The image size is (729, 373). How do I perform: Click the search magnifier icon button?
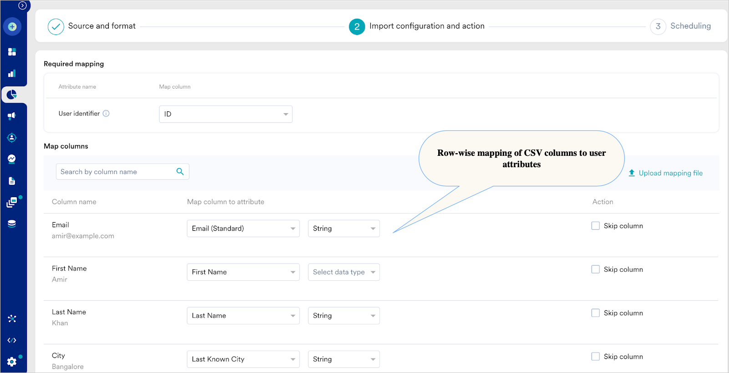pos(180,172)
